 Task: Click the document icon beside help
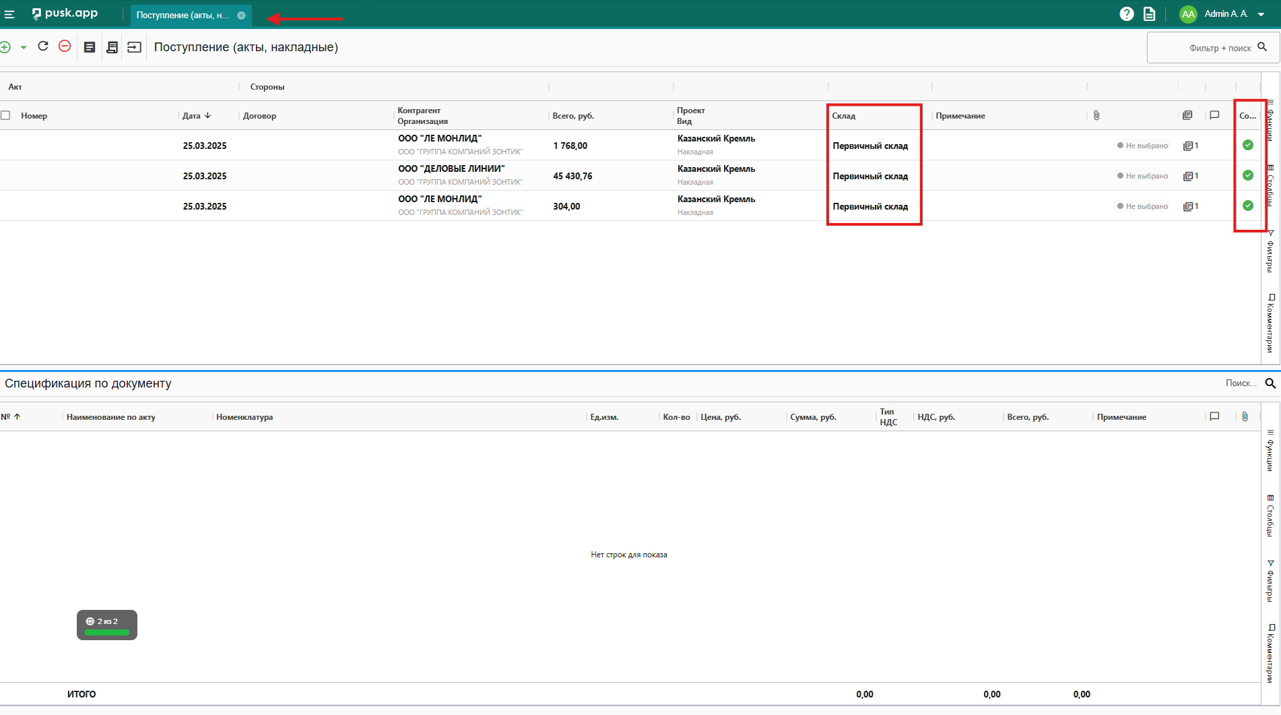coord(1149,14)
